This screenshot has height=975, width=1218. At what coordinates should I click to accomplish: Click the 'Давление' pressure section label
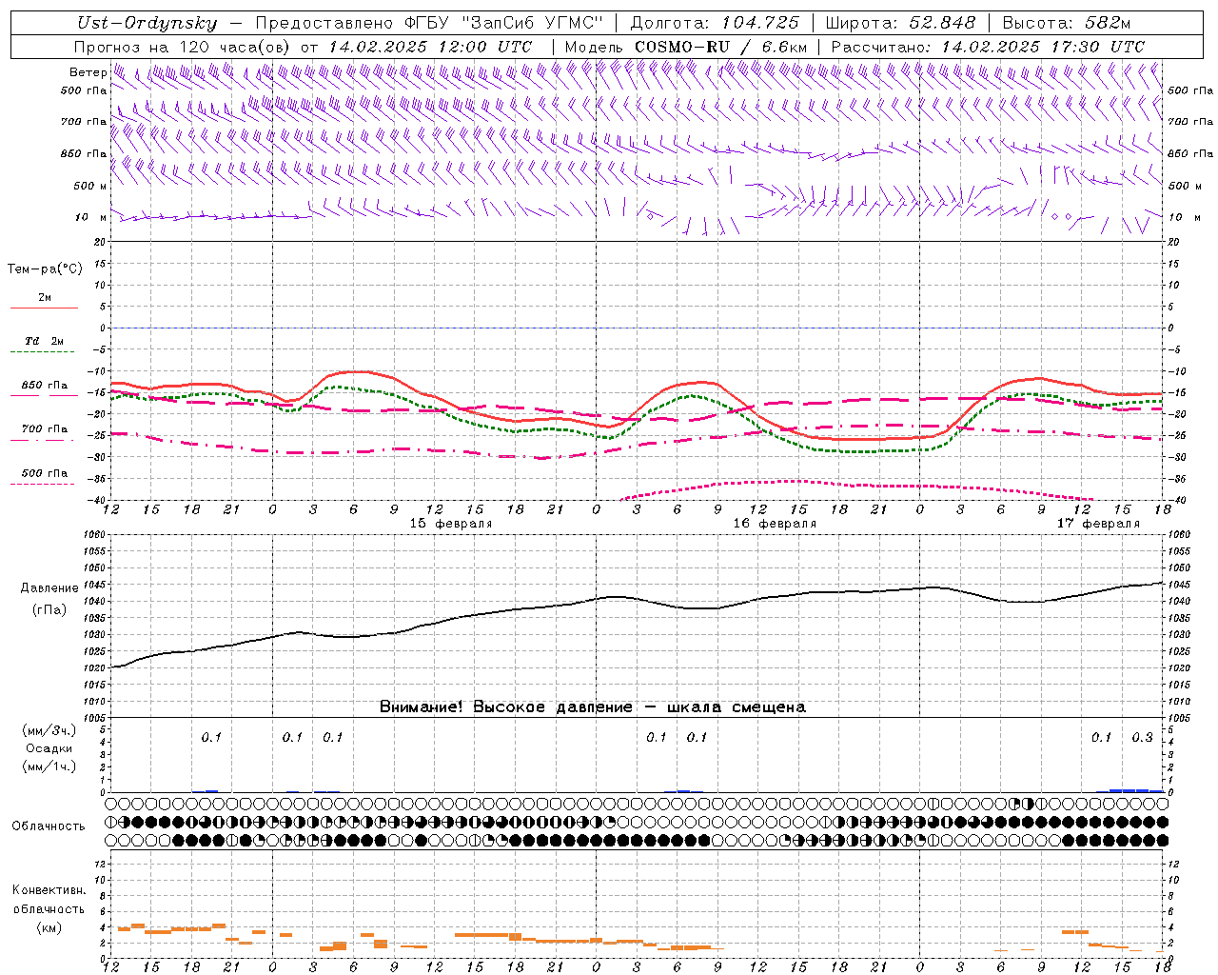coord(49,588)
